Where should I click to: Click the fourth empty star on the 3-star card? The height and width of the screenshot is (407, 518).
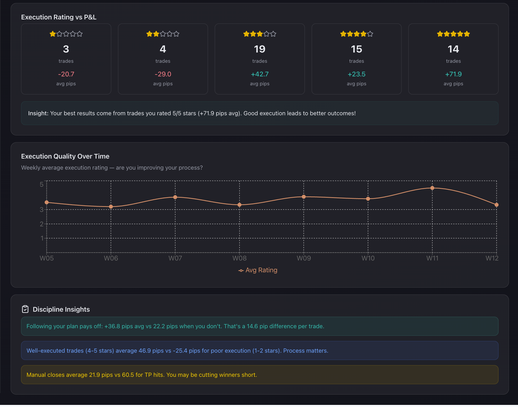(x=267, y=34)
